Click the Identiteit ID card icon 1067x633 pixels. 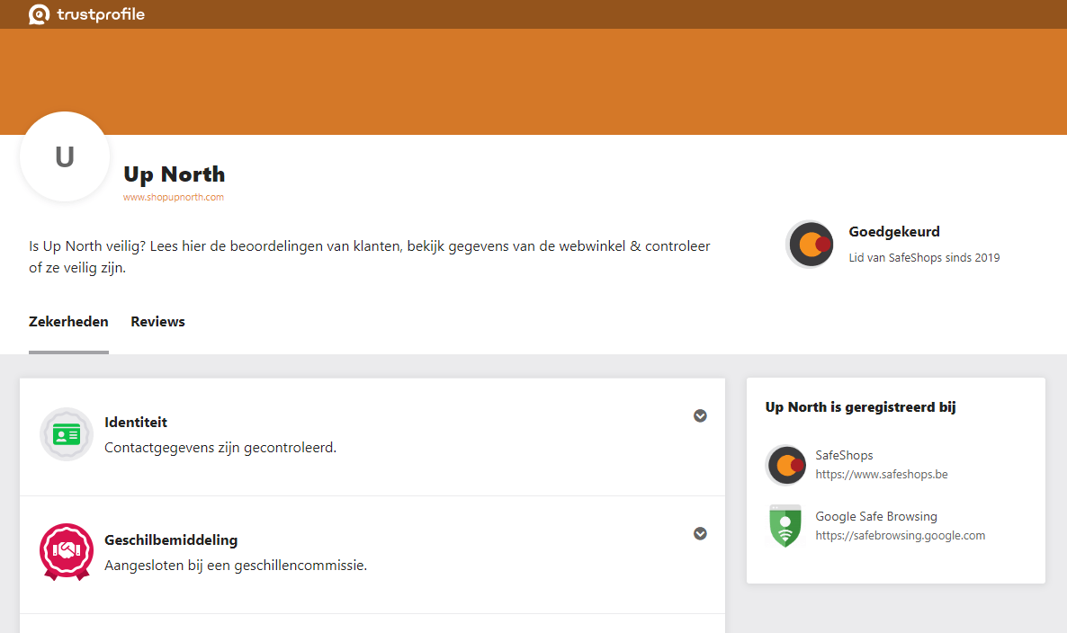[x=66, y=433]
